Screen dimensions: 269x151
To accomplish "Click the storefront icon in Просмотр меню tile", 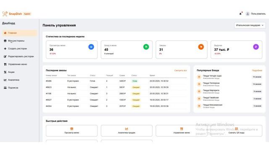I will (x=72, y=129).
